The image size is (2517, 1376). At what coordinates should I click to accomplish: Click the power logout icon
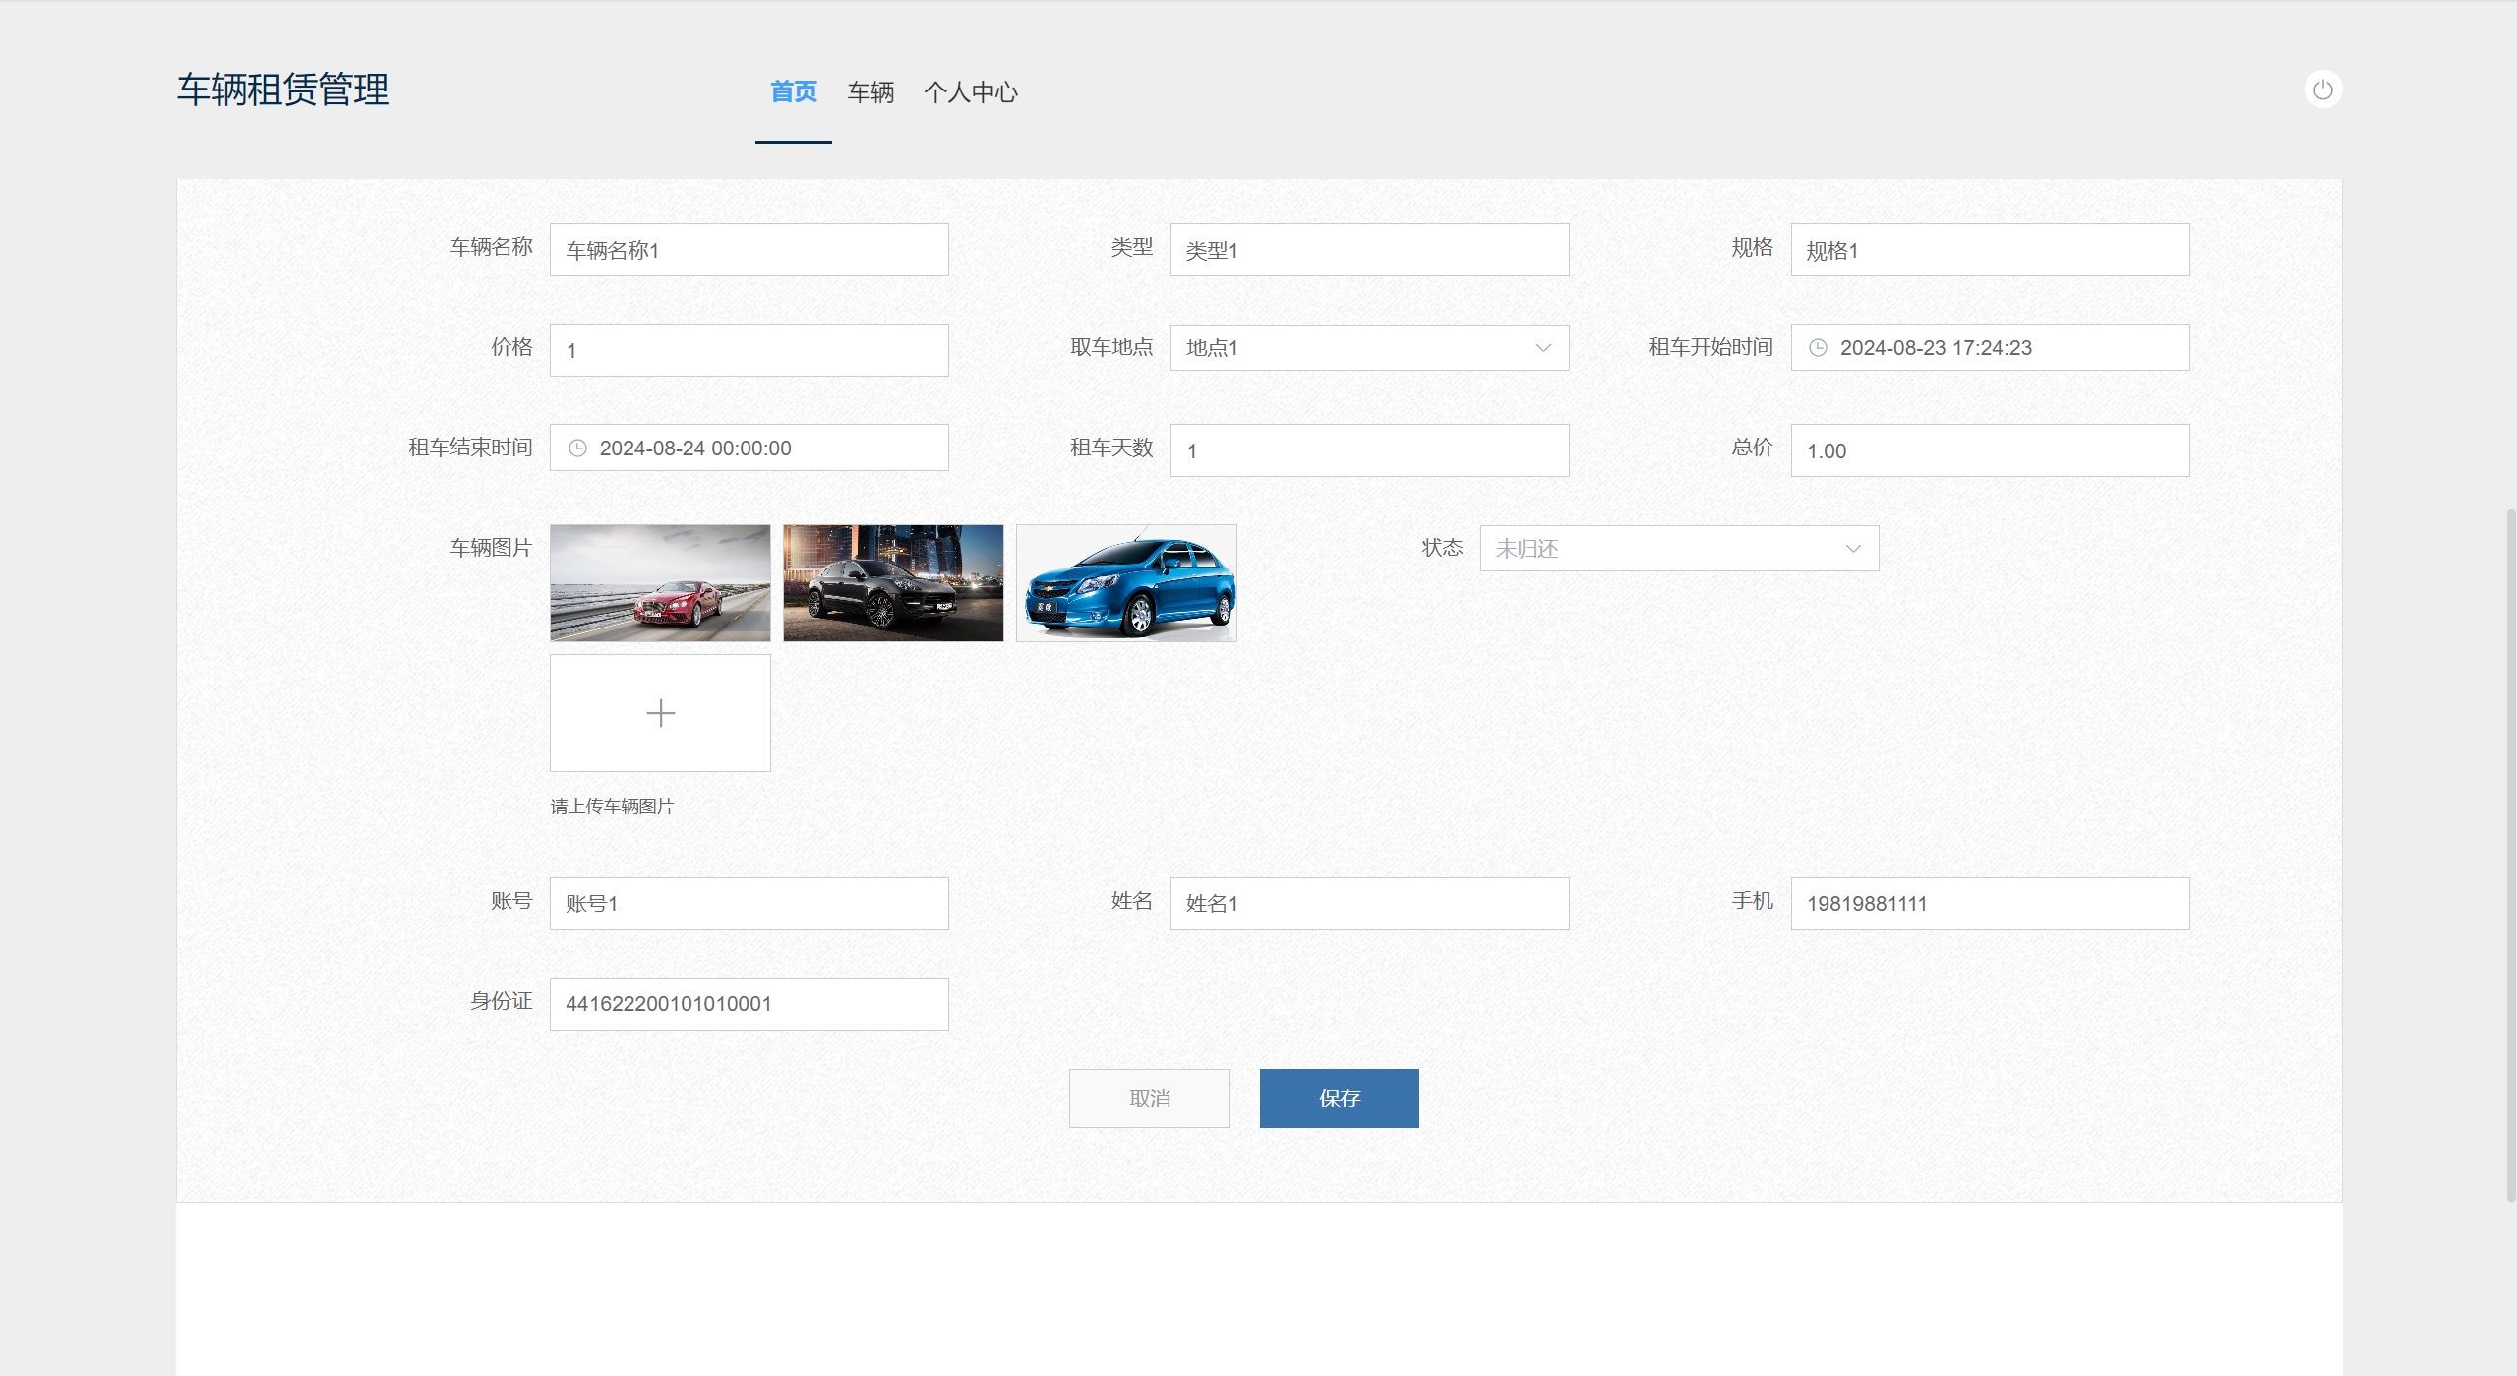(x=2322, y=90)
